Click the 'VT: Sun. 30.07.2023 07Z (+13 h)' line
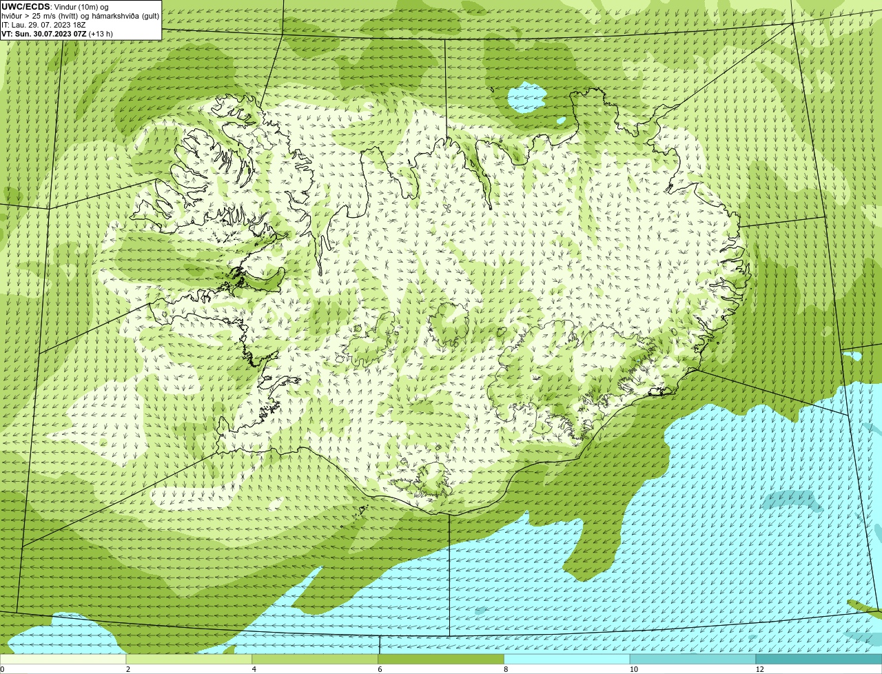882x674 pixels. point(57,34)
